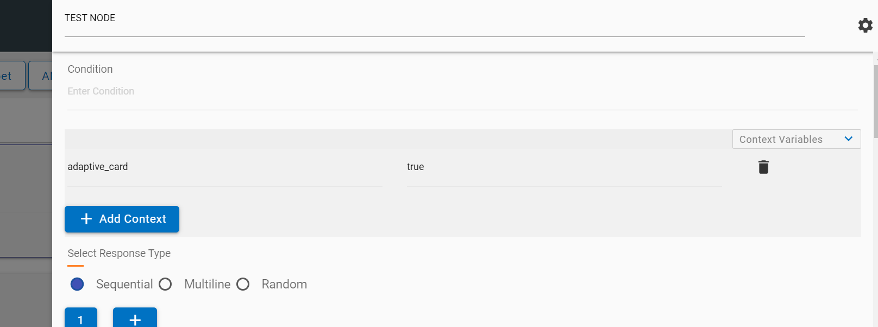The image size is (878, 327).
Task: Open the node settings gear icon
Action: click(x=865, y=25)
